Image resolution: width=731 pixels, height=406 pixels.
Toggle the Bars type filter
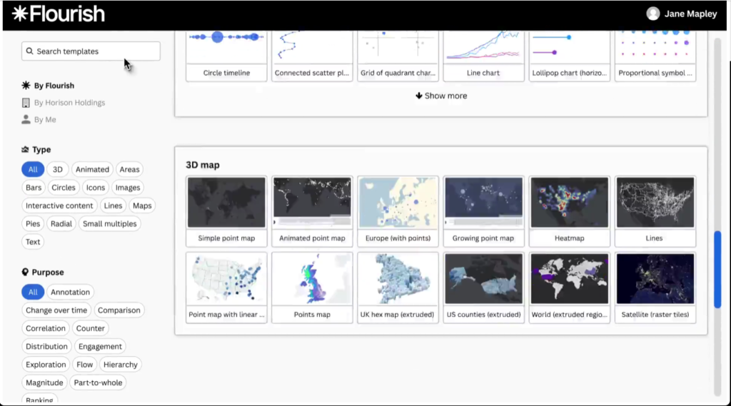[34, 188]
